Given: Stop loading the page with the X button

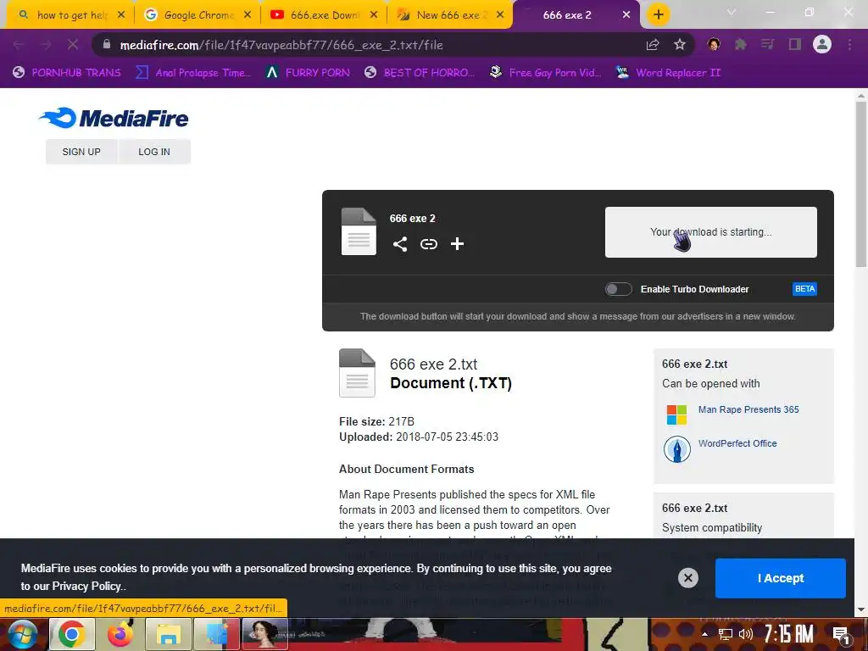Looking at the screenshot, I should point(73,45).
